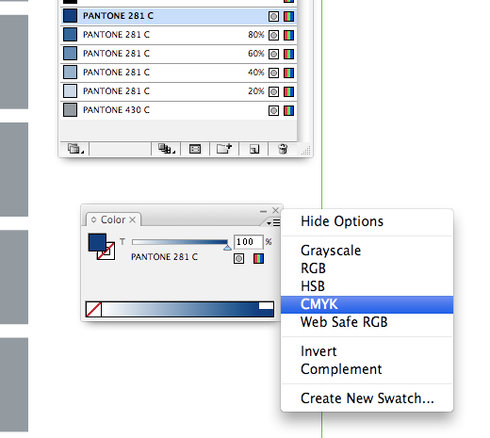This screenshot has width=490, height=438.
Task: Select the PANTONE 281 C 60% swatch
Action: (179, 54)
